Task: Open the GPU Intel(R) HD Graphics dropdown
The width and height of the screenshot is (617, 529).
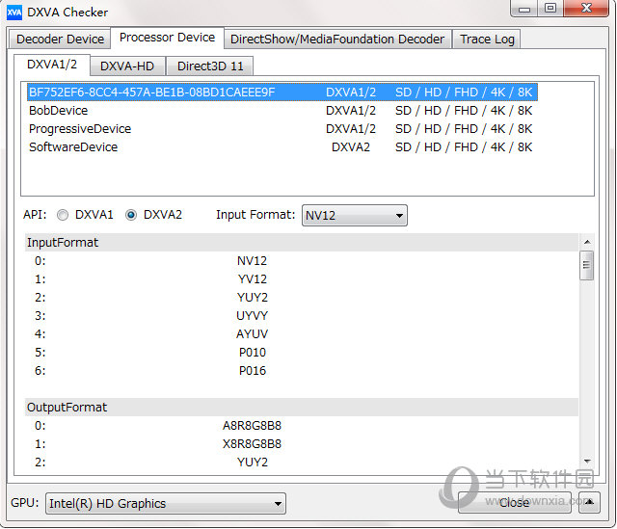Action: (x=166, y=503)
